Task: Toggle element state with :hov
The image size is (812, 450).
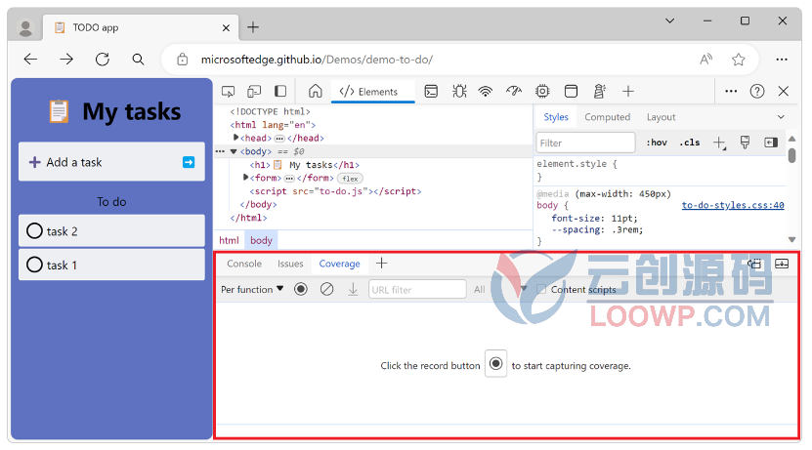Action: click(656, 143)
